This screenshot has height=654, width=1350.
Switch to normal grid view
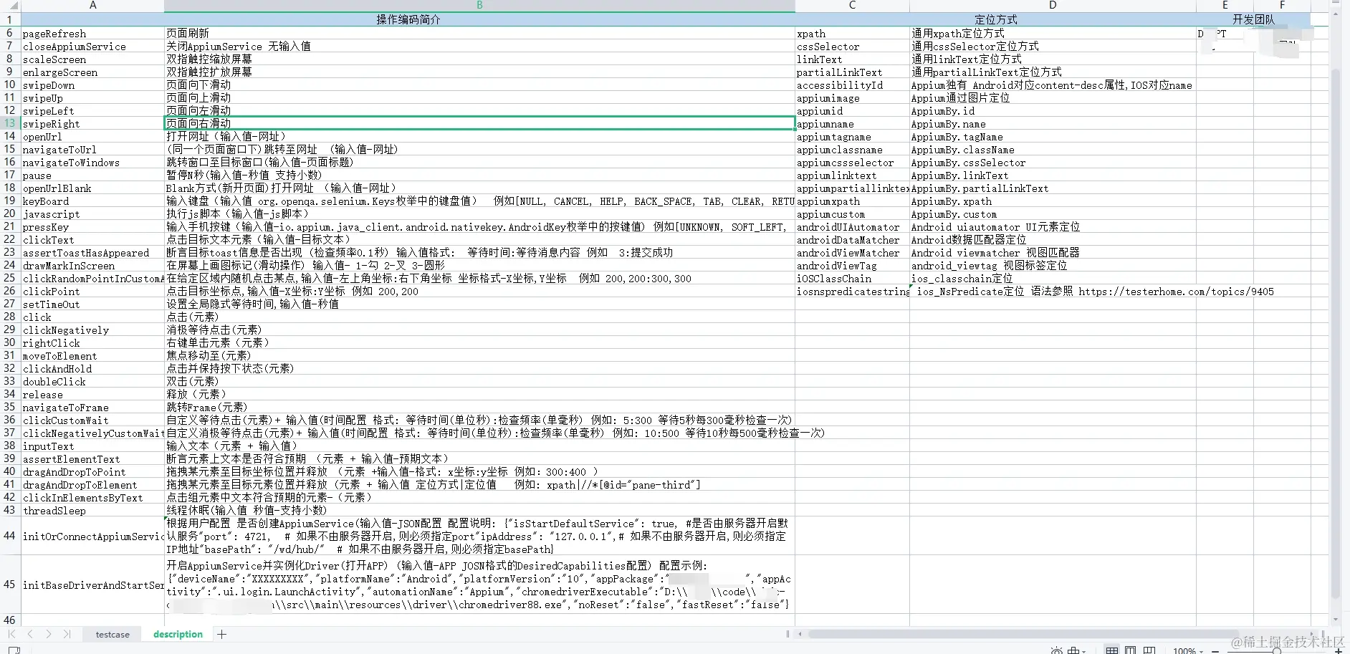[1111, 650]
